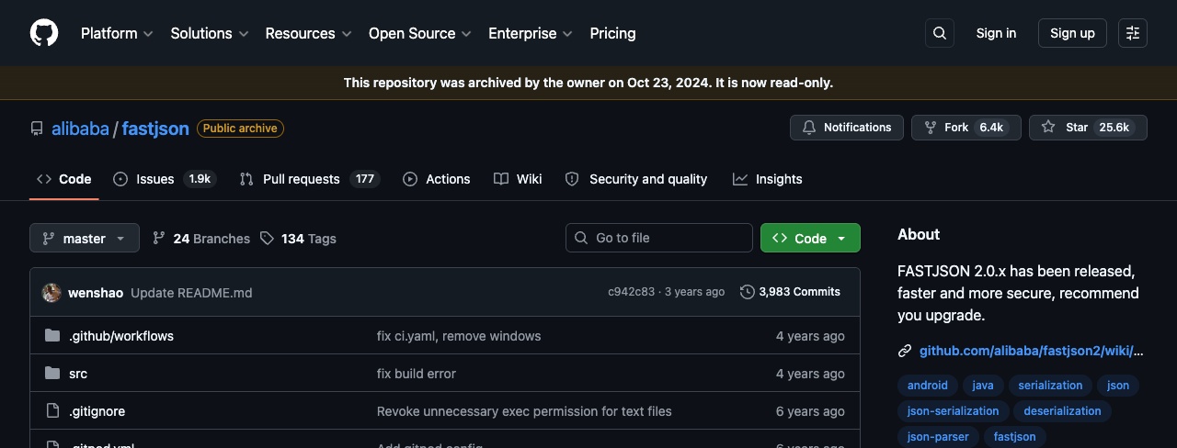Open the green Code dropdown button
Viewport: 1177px width, 448px height.
(810, 238)
